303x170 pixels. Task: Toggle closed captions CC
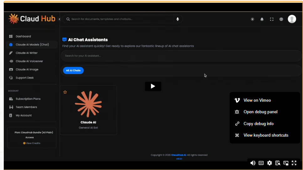tap(261, 163)
